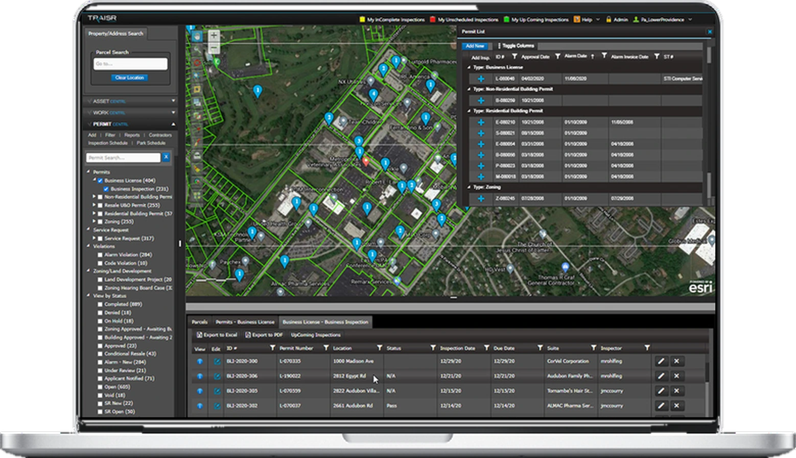The image size is (796, 458).
Task: Click Toggle Columns button
Action: point(516,46)
